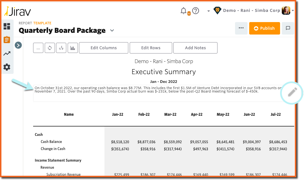Image resolution: width=305 pixels, height=180 pixels.
Task: Click the Jirav giraffe logo
Action: (x=18, y=11)
